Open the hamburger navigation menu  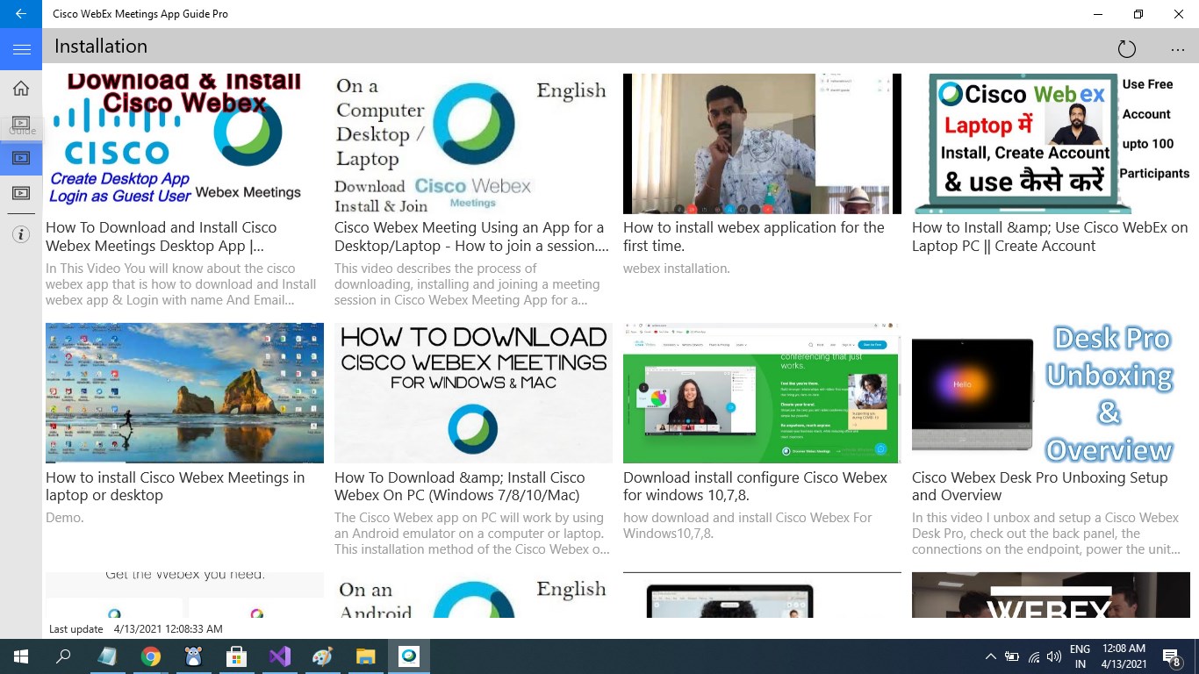21,49
